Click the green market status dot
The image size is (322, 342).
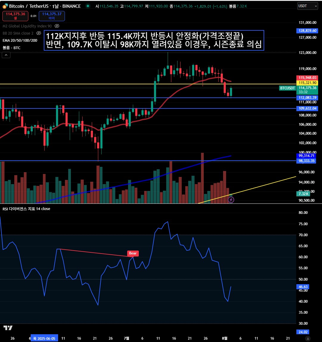(x=88, y=6)
